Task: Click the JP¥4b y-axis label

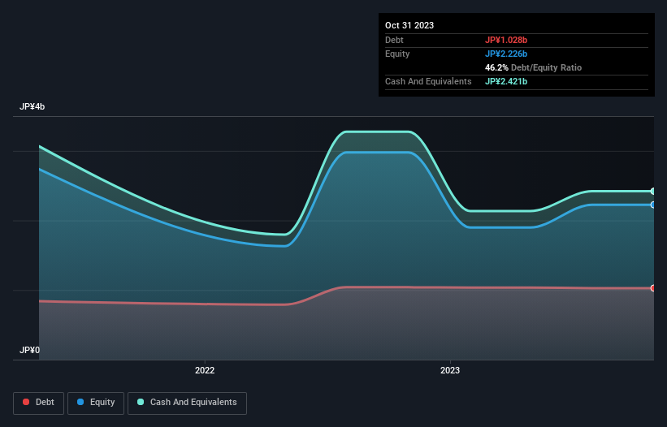Action: coord(32,106)
